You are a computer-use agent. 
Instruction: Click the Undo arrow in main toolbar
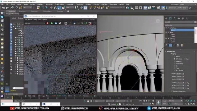(x=3, y=8)
